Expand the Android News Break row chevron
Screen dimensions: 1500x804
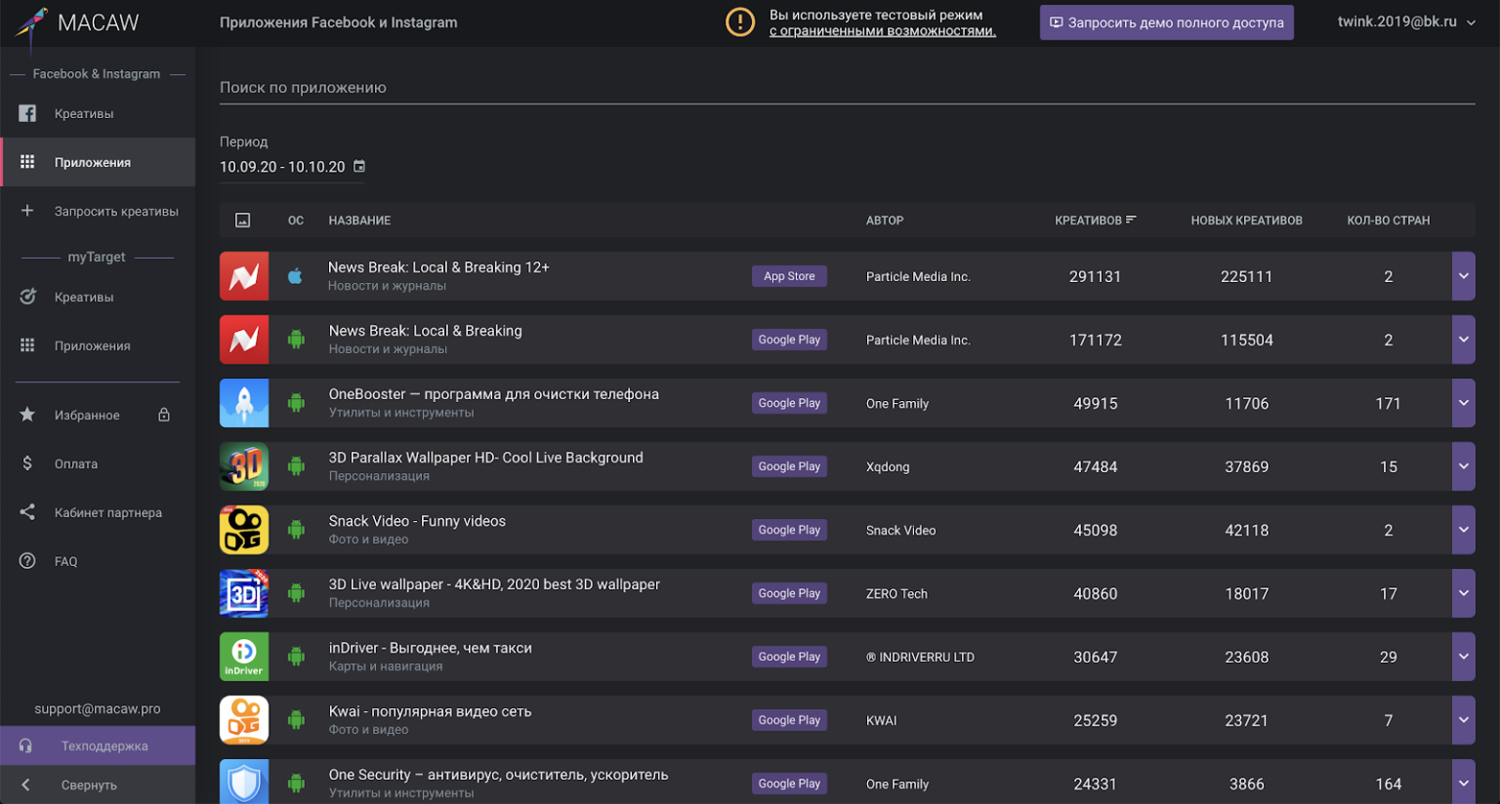point(1463,340)
